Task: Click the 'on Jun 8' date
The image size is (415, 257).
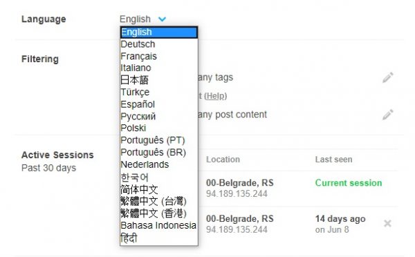Action: (x=332, y=229)
